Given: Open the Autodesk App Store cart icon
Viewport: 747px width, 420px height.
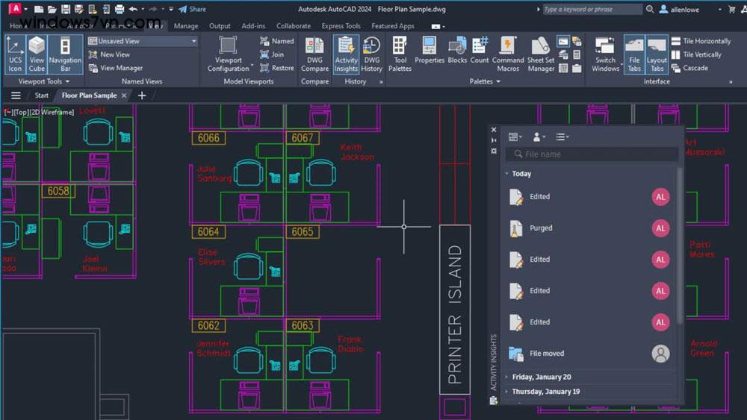Looking at the screenshot, I should pos(732,9).
